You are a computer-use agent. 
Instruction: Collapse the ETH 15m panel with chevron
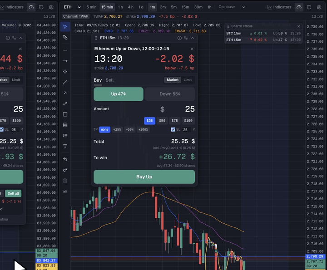coord(192,38)
